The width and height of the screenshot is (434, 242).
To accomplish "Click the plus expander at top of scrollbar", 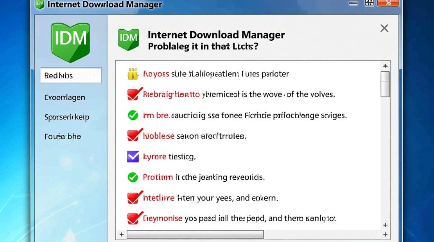I will (385, 66).
